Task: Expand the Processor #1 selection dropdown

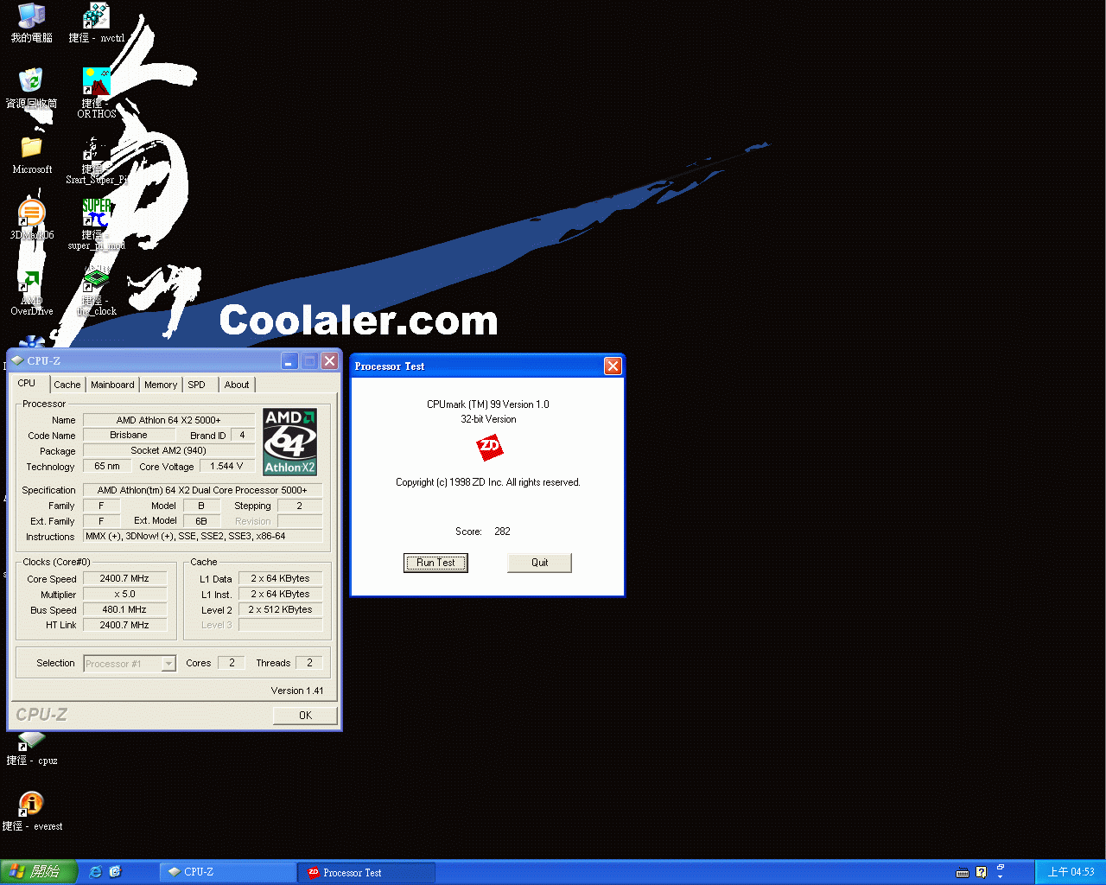Action: pos(168,664)
